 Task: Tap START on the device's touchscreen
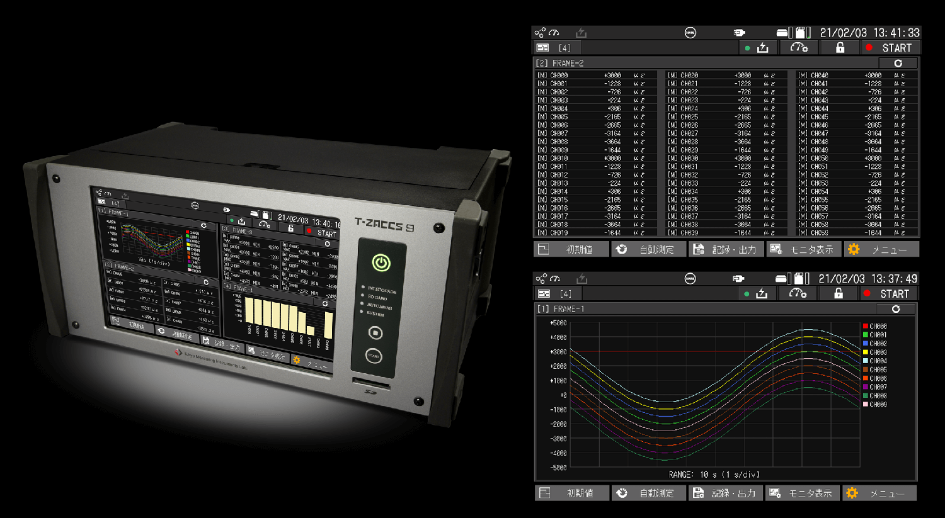click(323, 233)
